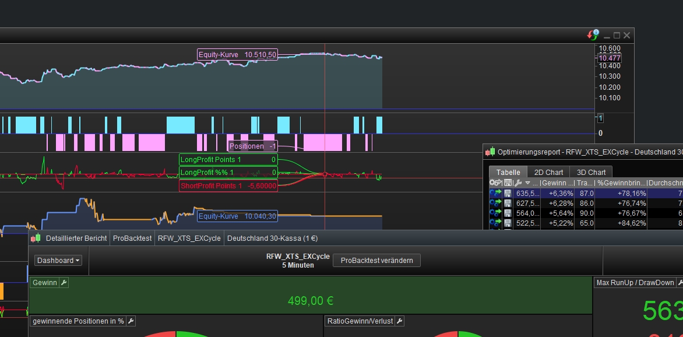Click the LongProfit %% 1 label
The width and height of the screenshot is (683, 337).
[x=228, y=173]
